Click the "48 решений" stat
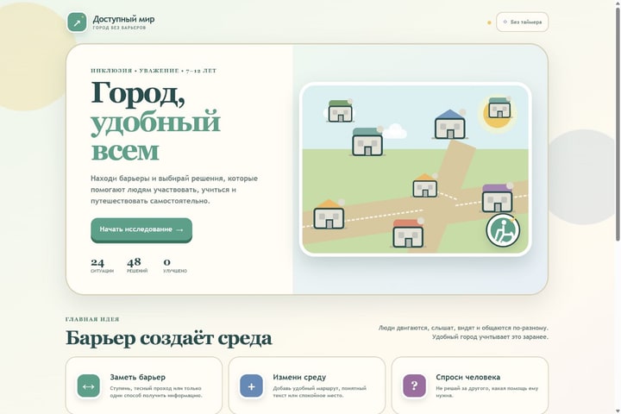This screenshot has height=414, width=621. tap(137, 266)
